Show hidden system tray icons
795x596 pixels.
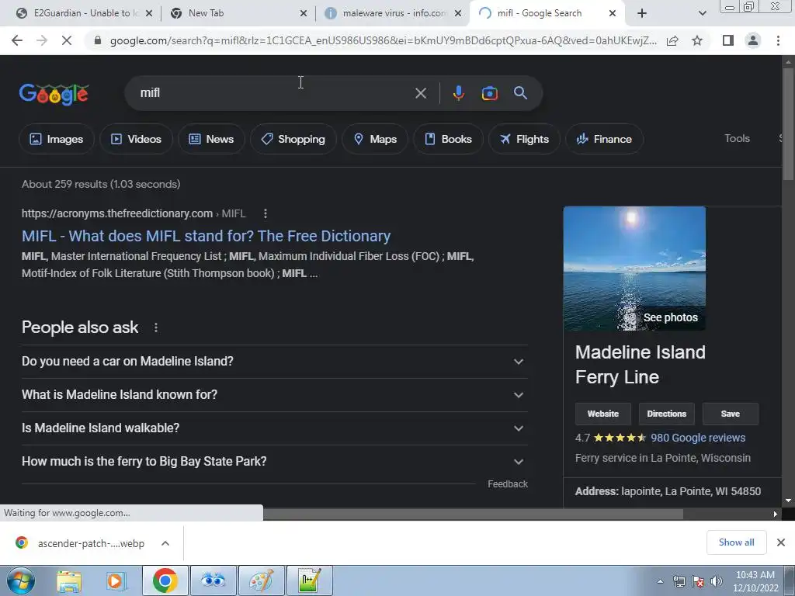tap(660, 582)
